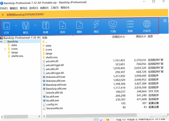Screen dimensions: 169x121
Task: Select ark.x86.dll file
Action: 52,69
